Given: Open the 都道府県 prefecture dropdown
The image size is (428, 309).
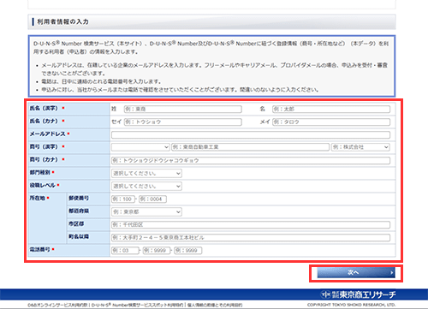Looking at the screenshot, I should [x=146, y=211].
